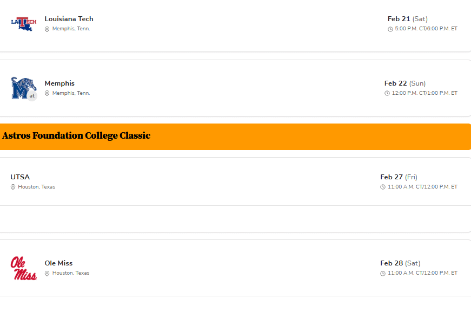Click the clock icon for the Feb 27 game
Screen dimensions: 471x318
tap(383, 187)
